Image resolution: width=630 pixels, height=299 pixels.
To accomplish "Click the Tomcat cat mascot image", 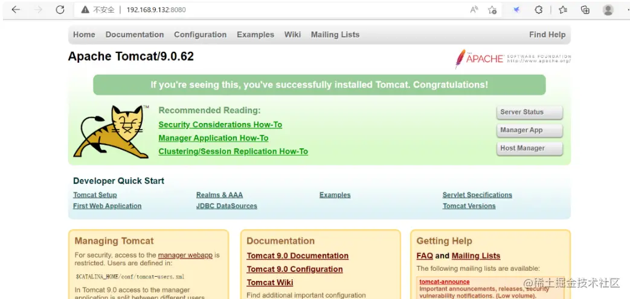I will 111,131.
